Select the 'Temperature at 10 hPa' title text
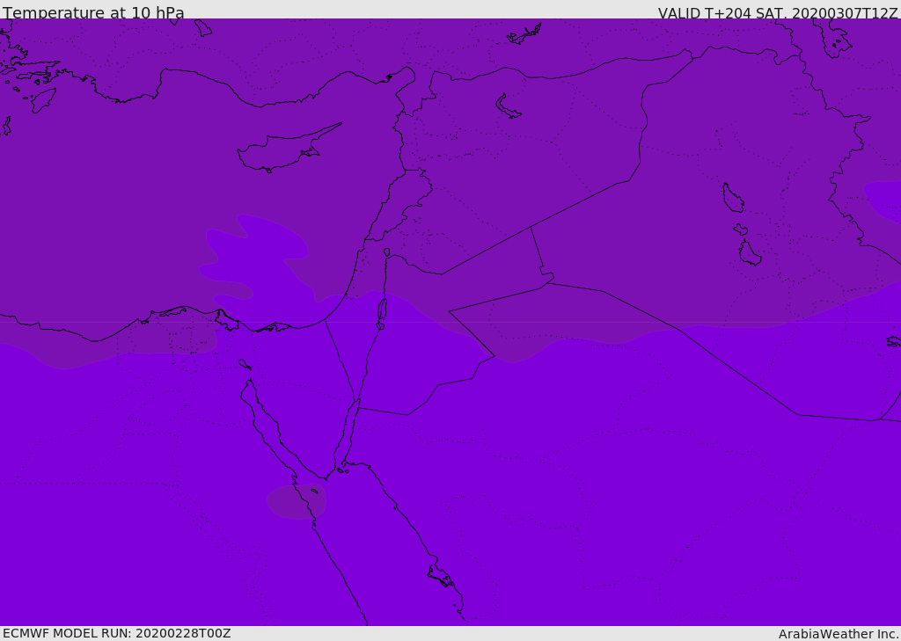Screen dimensions: 901x641 click(93, 12)
